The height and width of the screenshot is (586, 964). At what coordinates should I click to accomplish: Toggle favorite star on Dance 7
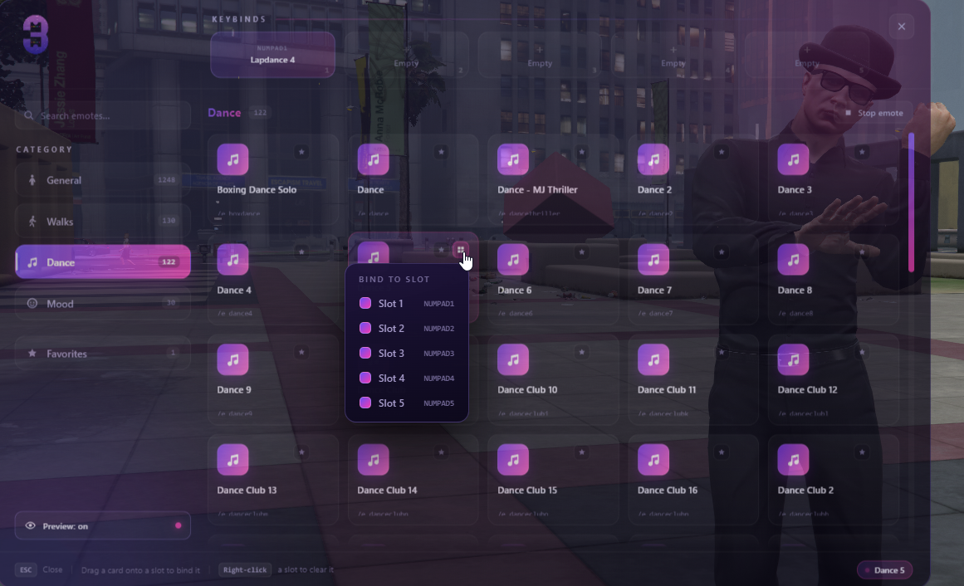tap(722, 251)
